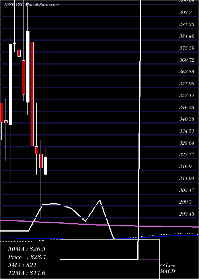199x279 pixels.
Task: Click the 322.77 price axis label
Action: 187,155
